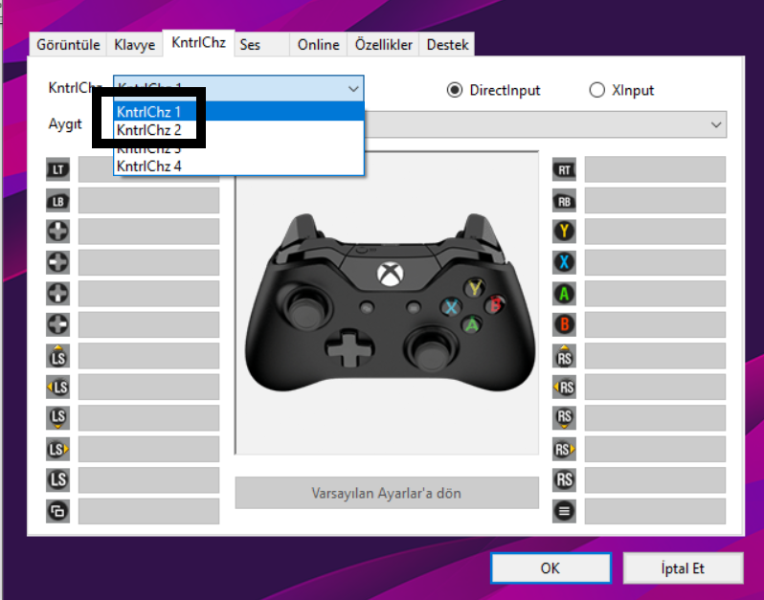Choose KntrlChz 1 from the list

238,112
